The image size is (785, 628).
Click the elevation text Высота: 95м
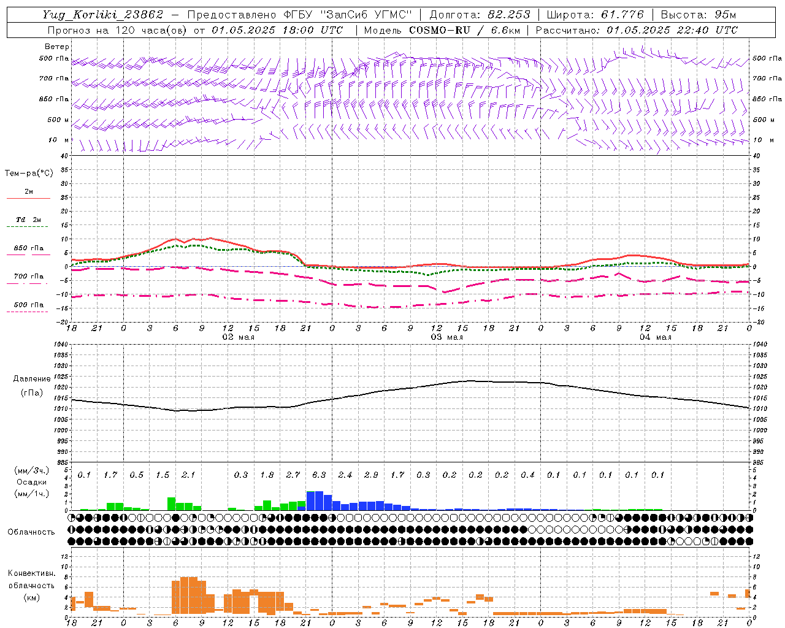698,15
